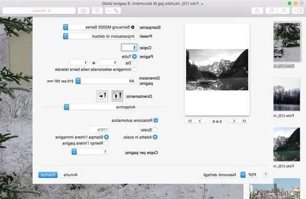Image resolution: width=306 pixels, height=199 pixels.
Task: Click the blue Stampa print button
Action: click(48, 175)
